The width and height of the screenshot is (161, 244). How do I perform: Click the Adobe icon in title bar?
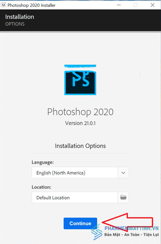(4, 5)
